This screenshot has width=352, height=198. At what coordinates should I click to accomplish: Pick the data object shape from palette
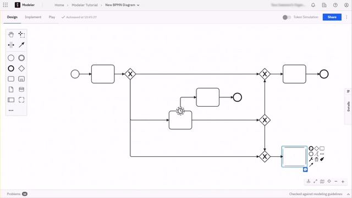(x=11, y=89)
